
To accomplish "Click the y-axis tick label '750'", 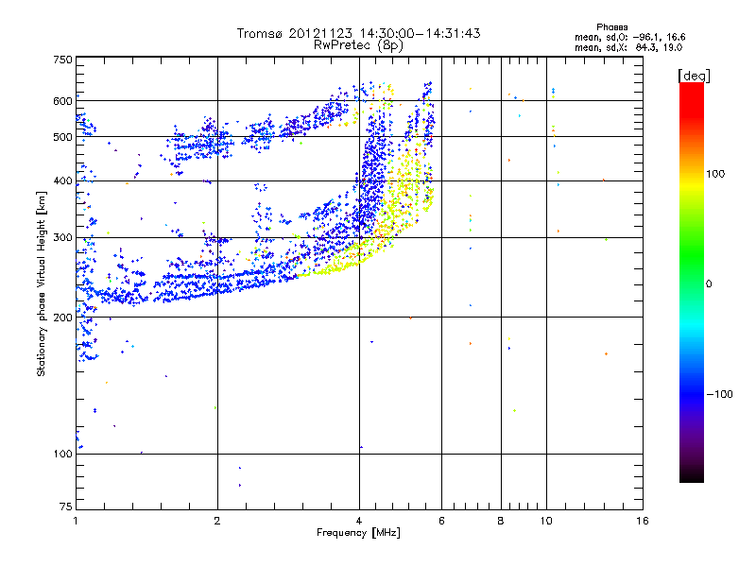I will pyautogui.click(x=62, y=60).
